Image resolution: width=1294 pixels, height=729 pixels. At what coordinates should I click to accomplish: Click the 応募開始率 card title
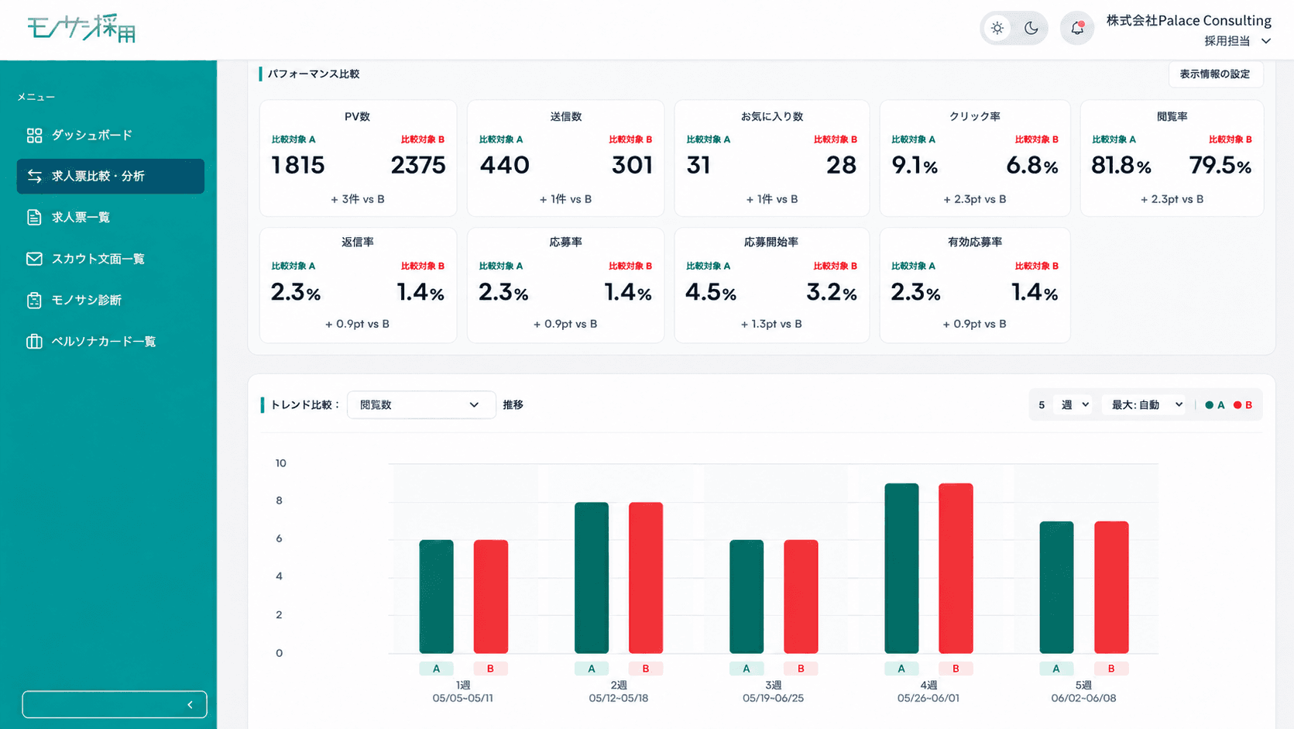click(x=771, y=242)
